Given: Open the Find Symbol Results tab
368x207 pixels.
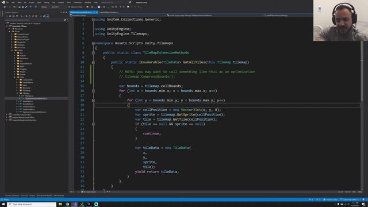Looking at the screenshot, I should (x=44, y=195).
